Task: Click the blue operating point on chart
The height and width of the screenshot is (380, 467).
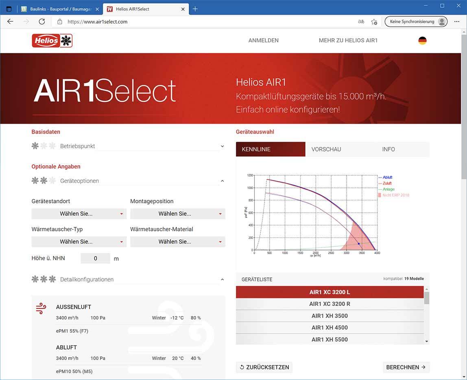Action: (x=359, y=244)
